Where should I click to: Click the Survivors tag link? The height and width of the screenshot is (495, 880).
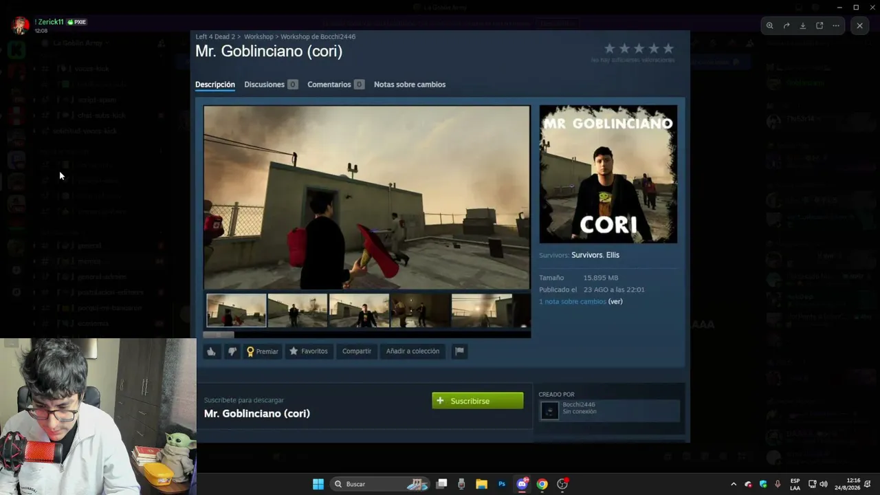[586, 255]
